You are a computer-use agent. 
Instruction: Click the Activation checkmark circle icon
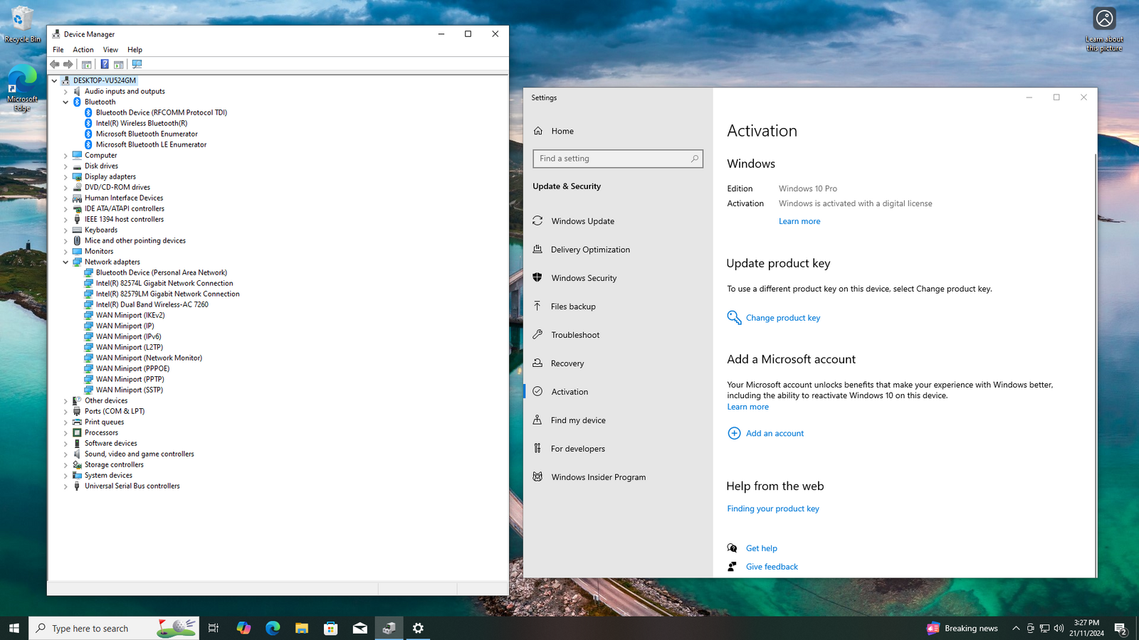tap(537, 391)
